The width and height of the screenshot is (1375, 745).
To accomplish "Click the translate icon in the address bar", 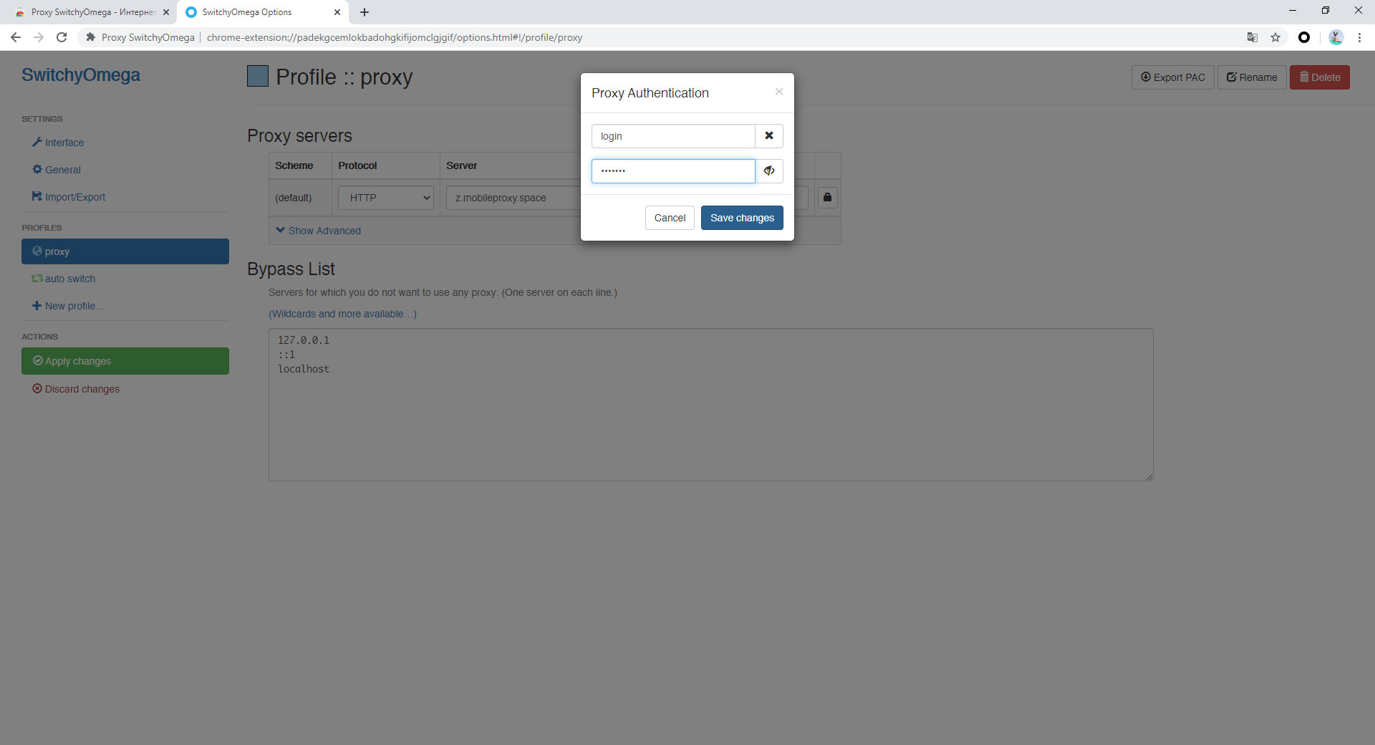I will pyautogui.click(x=1252, y=37).
